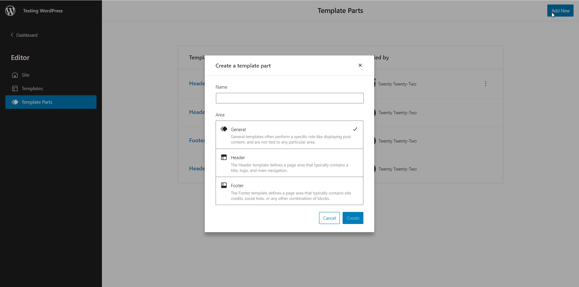Click the Header area layout icon
Image resolution: width=579 pixels, height=287 pixels.
(x=224, y=157)
